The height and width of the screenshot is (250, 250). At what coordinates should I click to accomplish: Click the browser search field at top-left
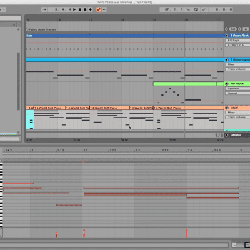10,18
